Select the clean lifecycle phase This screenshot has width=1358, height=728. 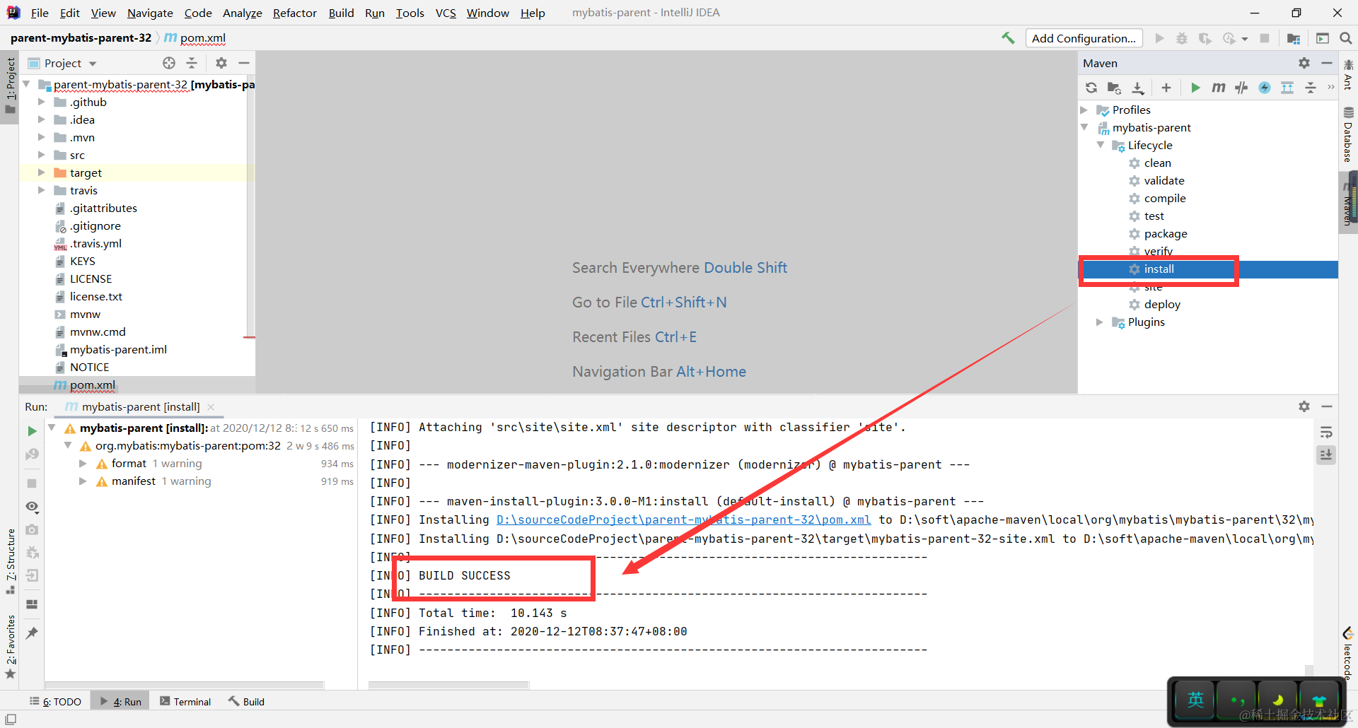pyautogui.click(x=1157, y=163)
